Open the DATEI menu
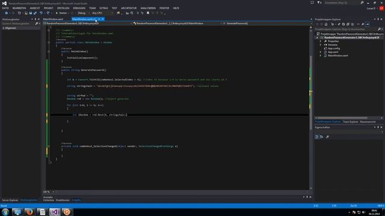This screenshot has width=385, height=216. pyautogui.click(x=5, y=8)
